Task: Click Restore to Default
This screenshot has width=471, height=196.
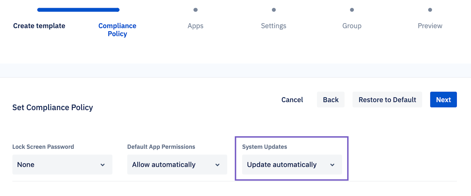Action: [387, 99]
